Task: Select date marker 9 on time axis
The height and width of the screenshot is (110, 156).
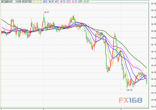Action: [x=43, y=109]
